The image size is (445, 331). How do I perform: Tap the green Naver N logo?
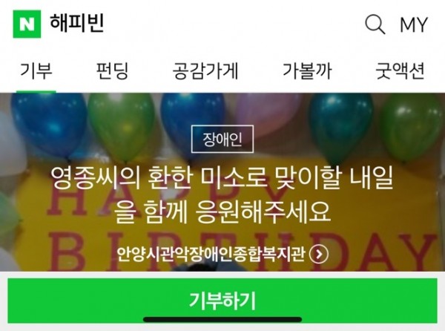[27, 24]
